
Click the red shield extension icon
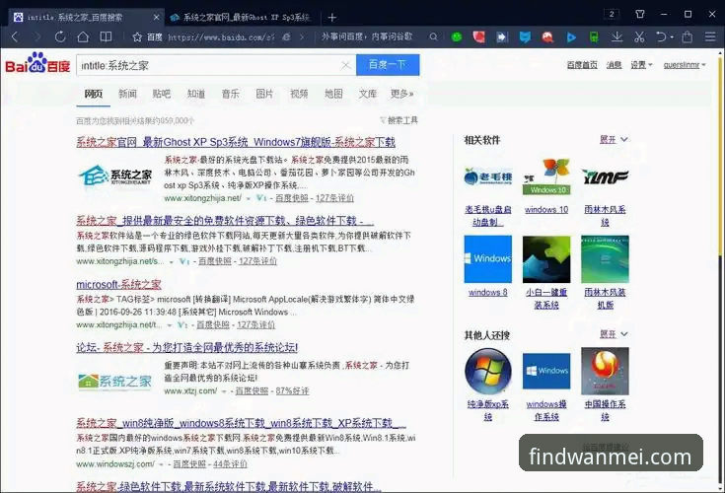(479, 36)
